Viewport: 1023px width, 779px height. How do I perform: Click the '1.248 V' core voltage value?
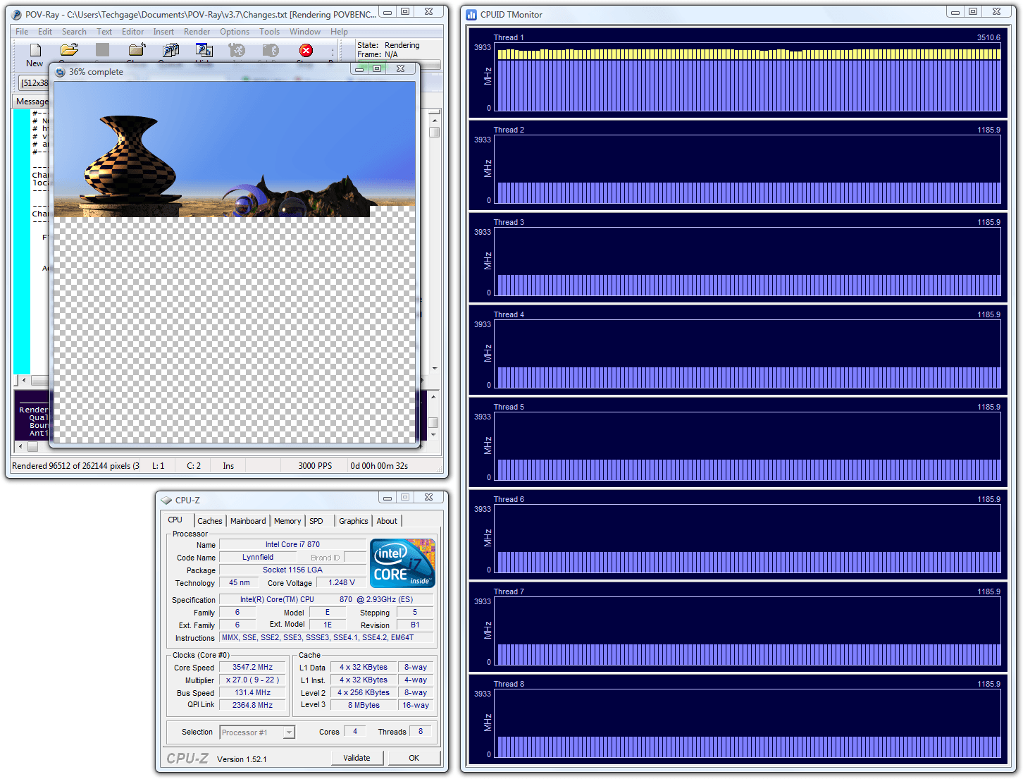pos(342,582)
